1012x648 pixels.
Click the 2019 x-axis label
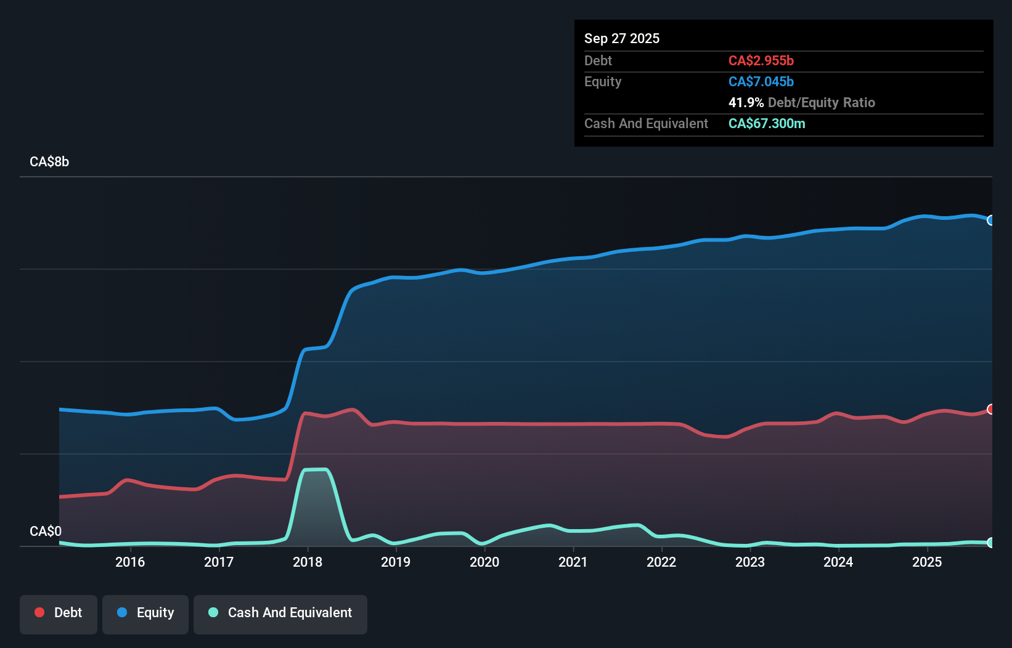pos(396,562)
